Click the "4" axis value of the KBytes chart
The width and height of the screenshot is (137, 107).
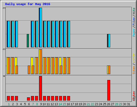click(x=4, y=76)
